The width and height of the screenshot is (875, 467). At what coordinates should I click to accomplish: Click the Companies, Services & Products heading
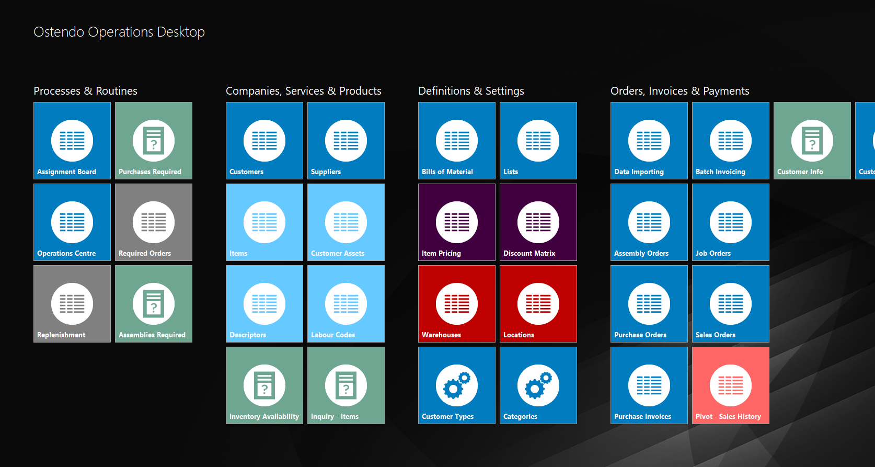304,91
